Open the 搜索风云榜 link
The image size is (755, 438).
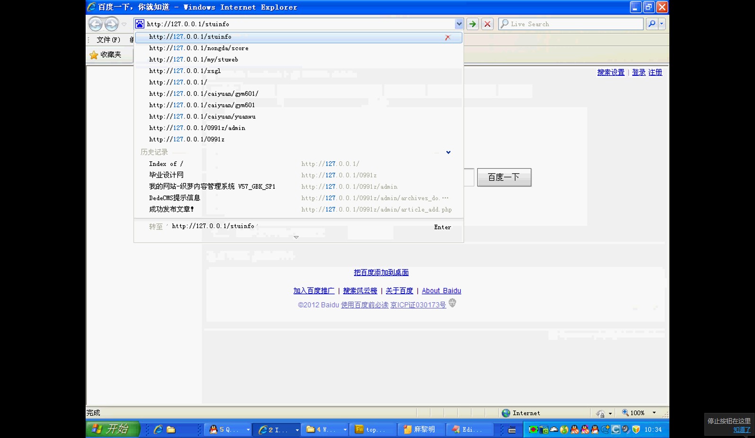[x=360, y=291]
